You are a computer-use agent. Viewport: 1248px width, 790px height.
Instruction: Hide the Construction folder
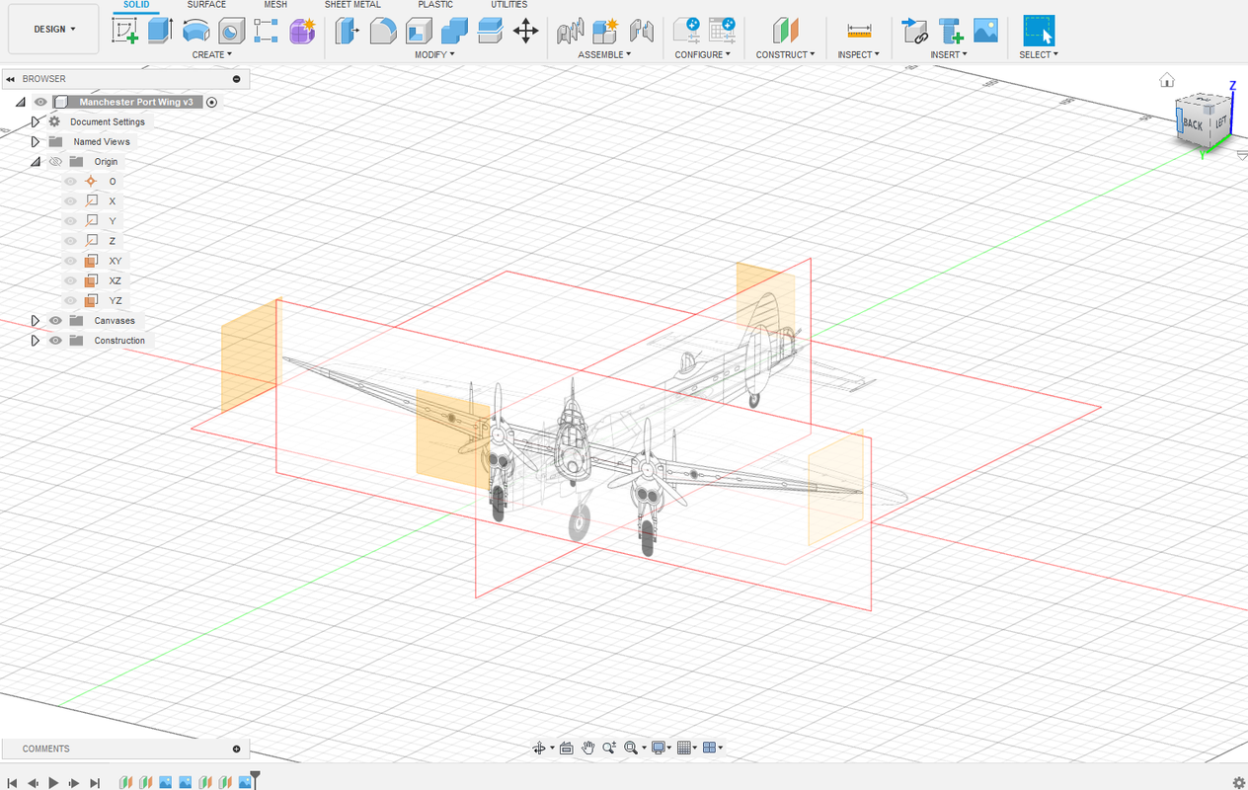[x=56, y=341]
